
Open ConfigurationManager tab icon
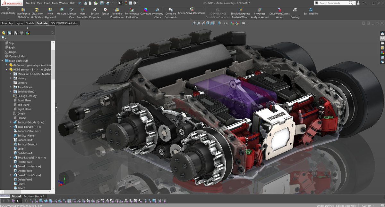coord(16,33)
